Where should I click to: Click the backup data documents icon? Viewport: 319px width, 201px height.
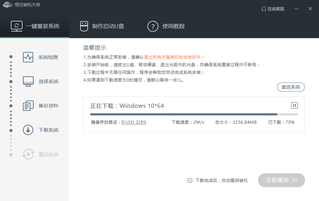pos(28,106)
